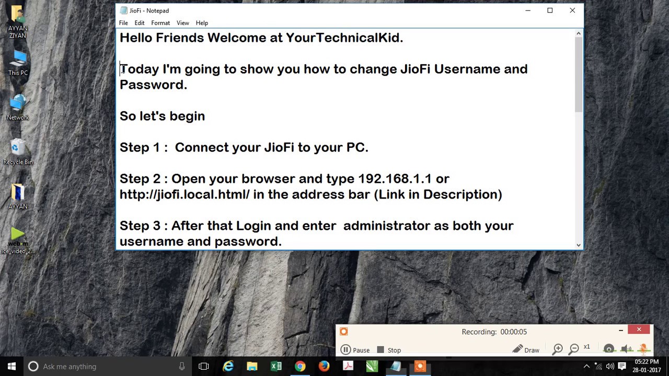Switch to screen recorder in taskbar
The image size is (669, 376).
pos(420,367)
